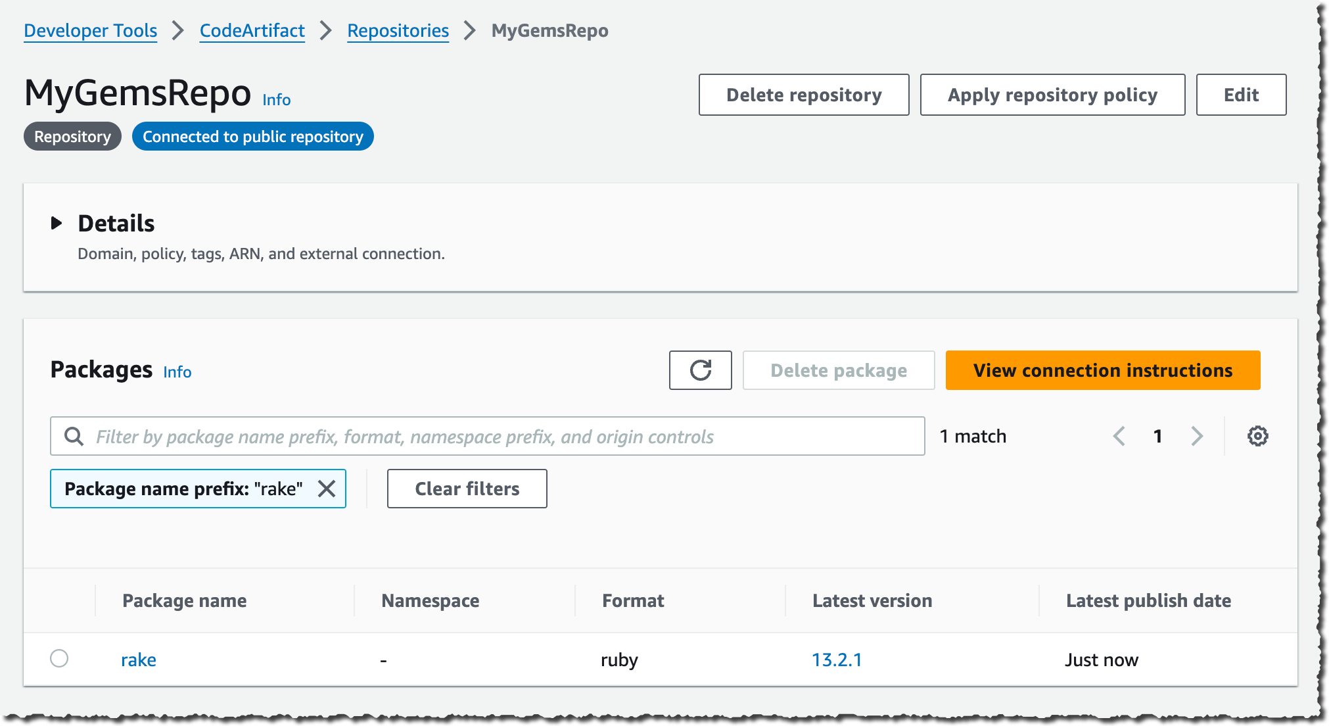Go to the next page arrow
This screenshot has width=1329, height=726.
[x=1197, y=436]
